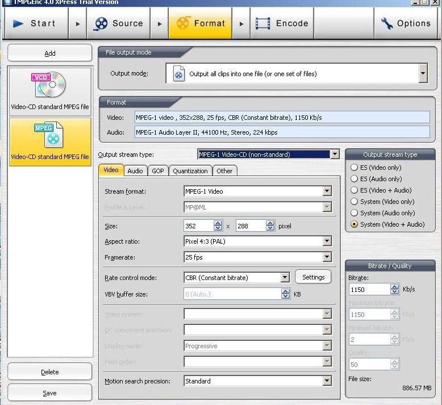Open the GOP tab
Screen dimensions: 442x405
(158, 171)
